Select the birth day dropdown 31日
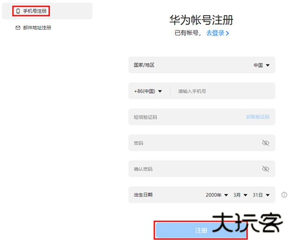 pos(261,195)
